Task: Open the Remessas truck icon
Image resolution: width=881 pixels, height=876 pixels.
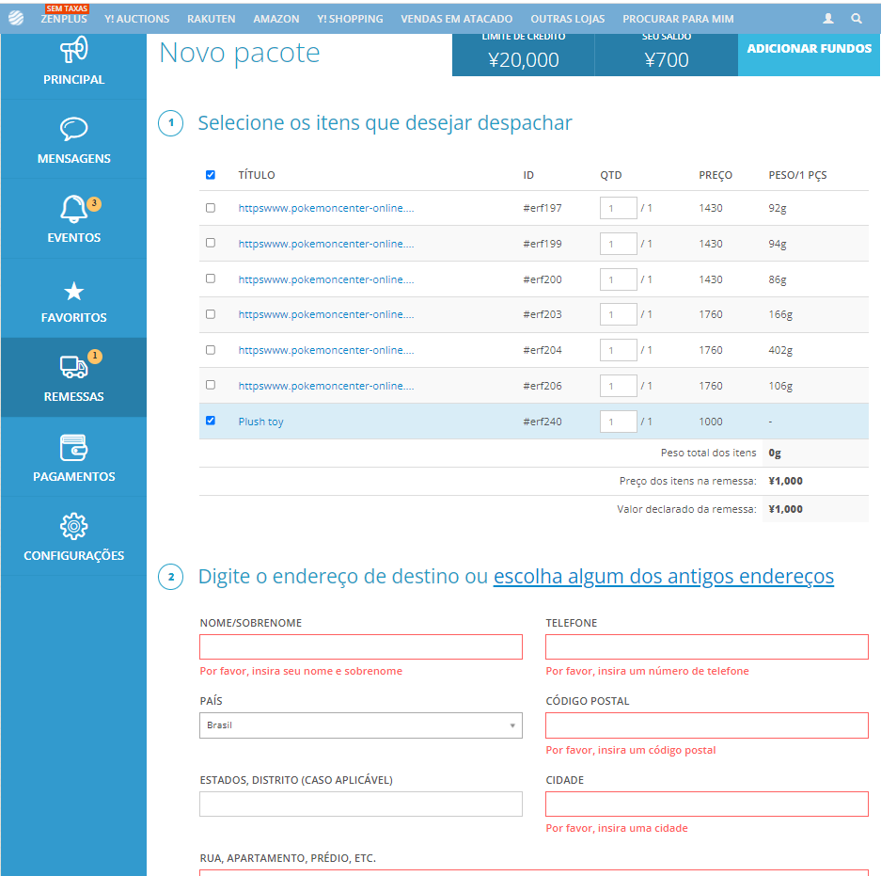Action: [x=73, y=367]
